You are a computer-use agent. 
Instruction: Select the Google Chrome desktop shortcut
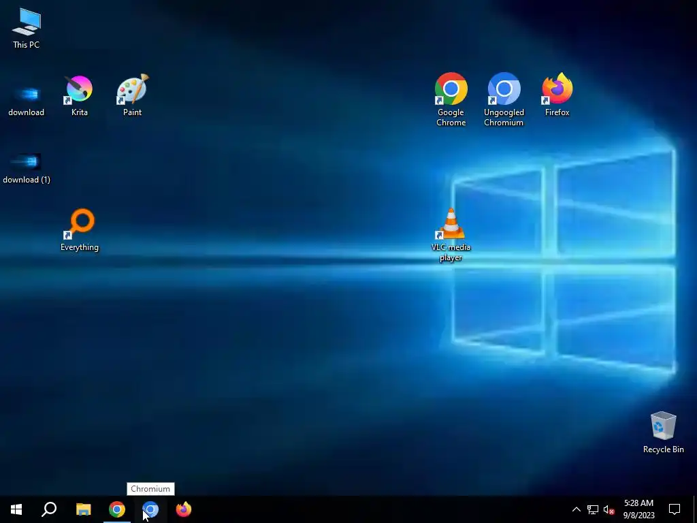(451, 99)
